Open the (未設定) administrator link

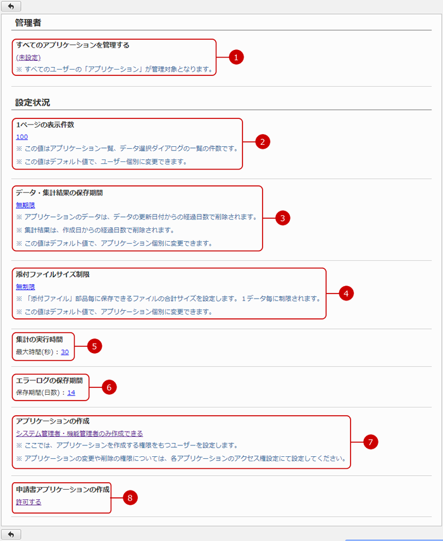point(28,58)
